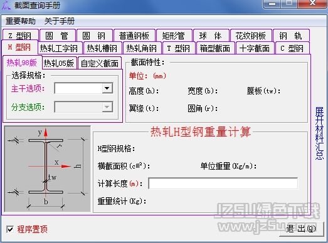Click the application icon in title bar
The width and height of the screenshot is (328, 243).
point(6,5)
